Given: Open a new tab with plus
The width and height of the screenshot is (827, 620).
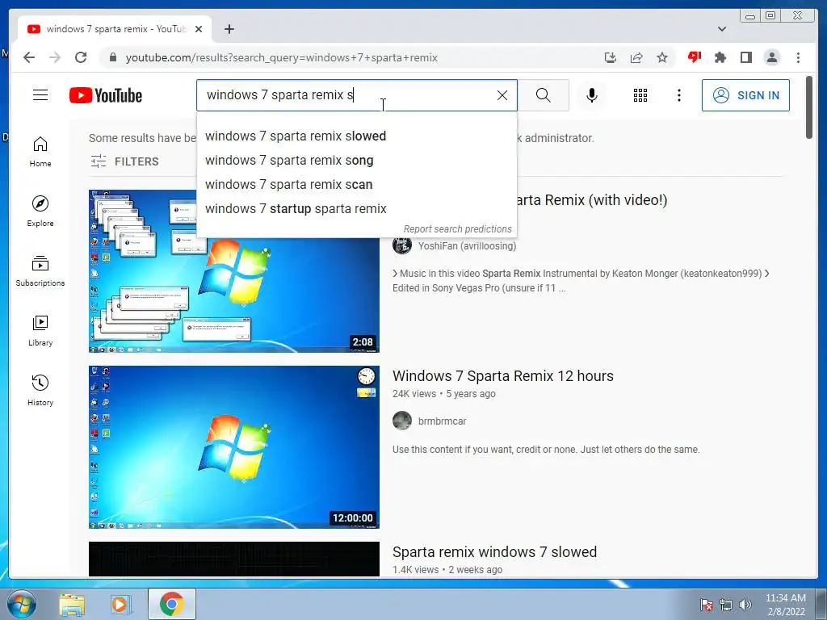Looking at the screenshot, I should point(229,29).
